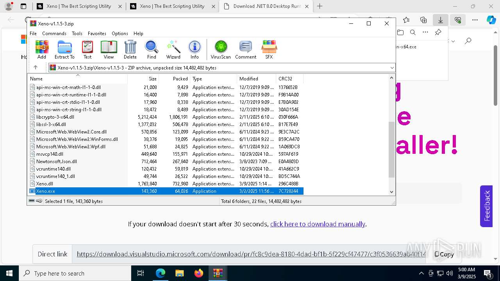Open the Tools menu

point(77,34)
